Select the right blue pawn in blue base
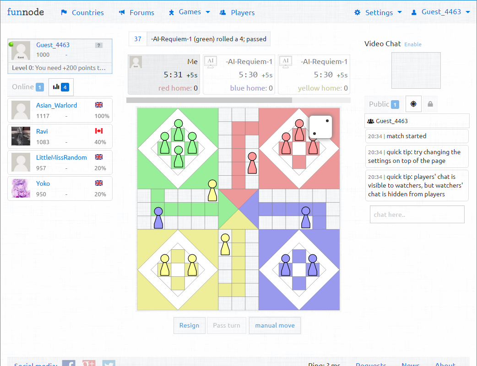The height and width of the screenshot is (366, 477). (x=313, y=265)
